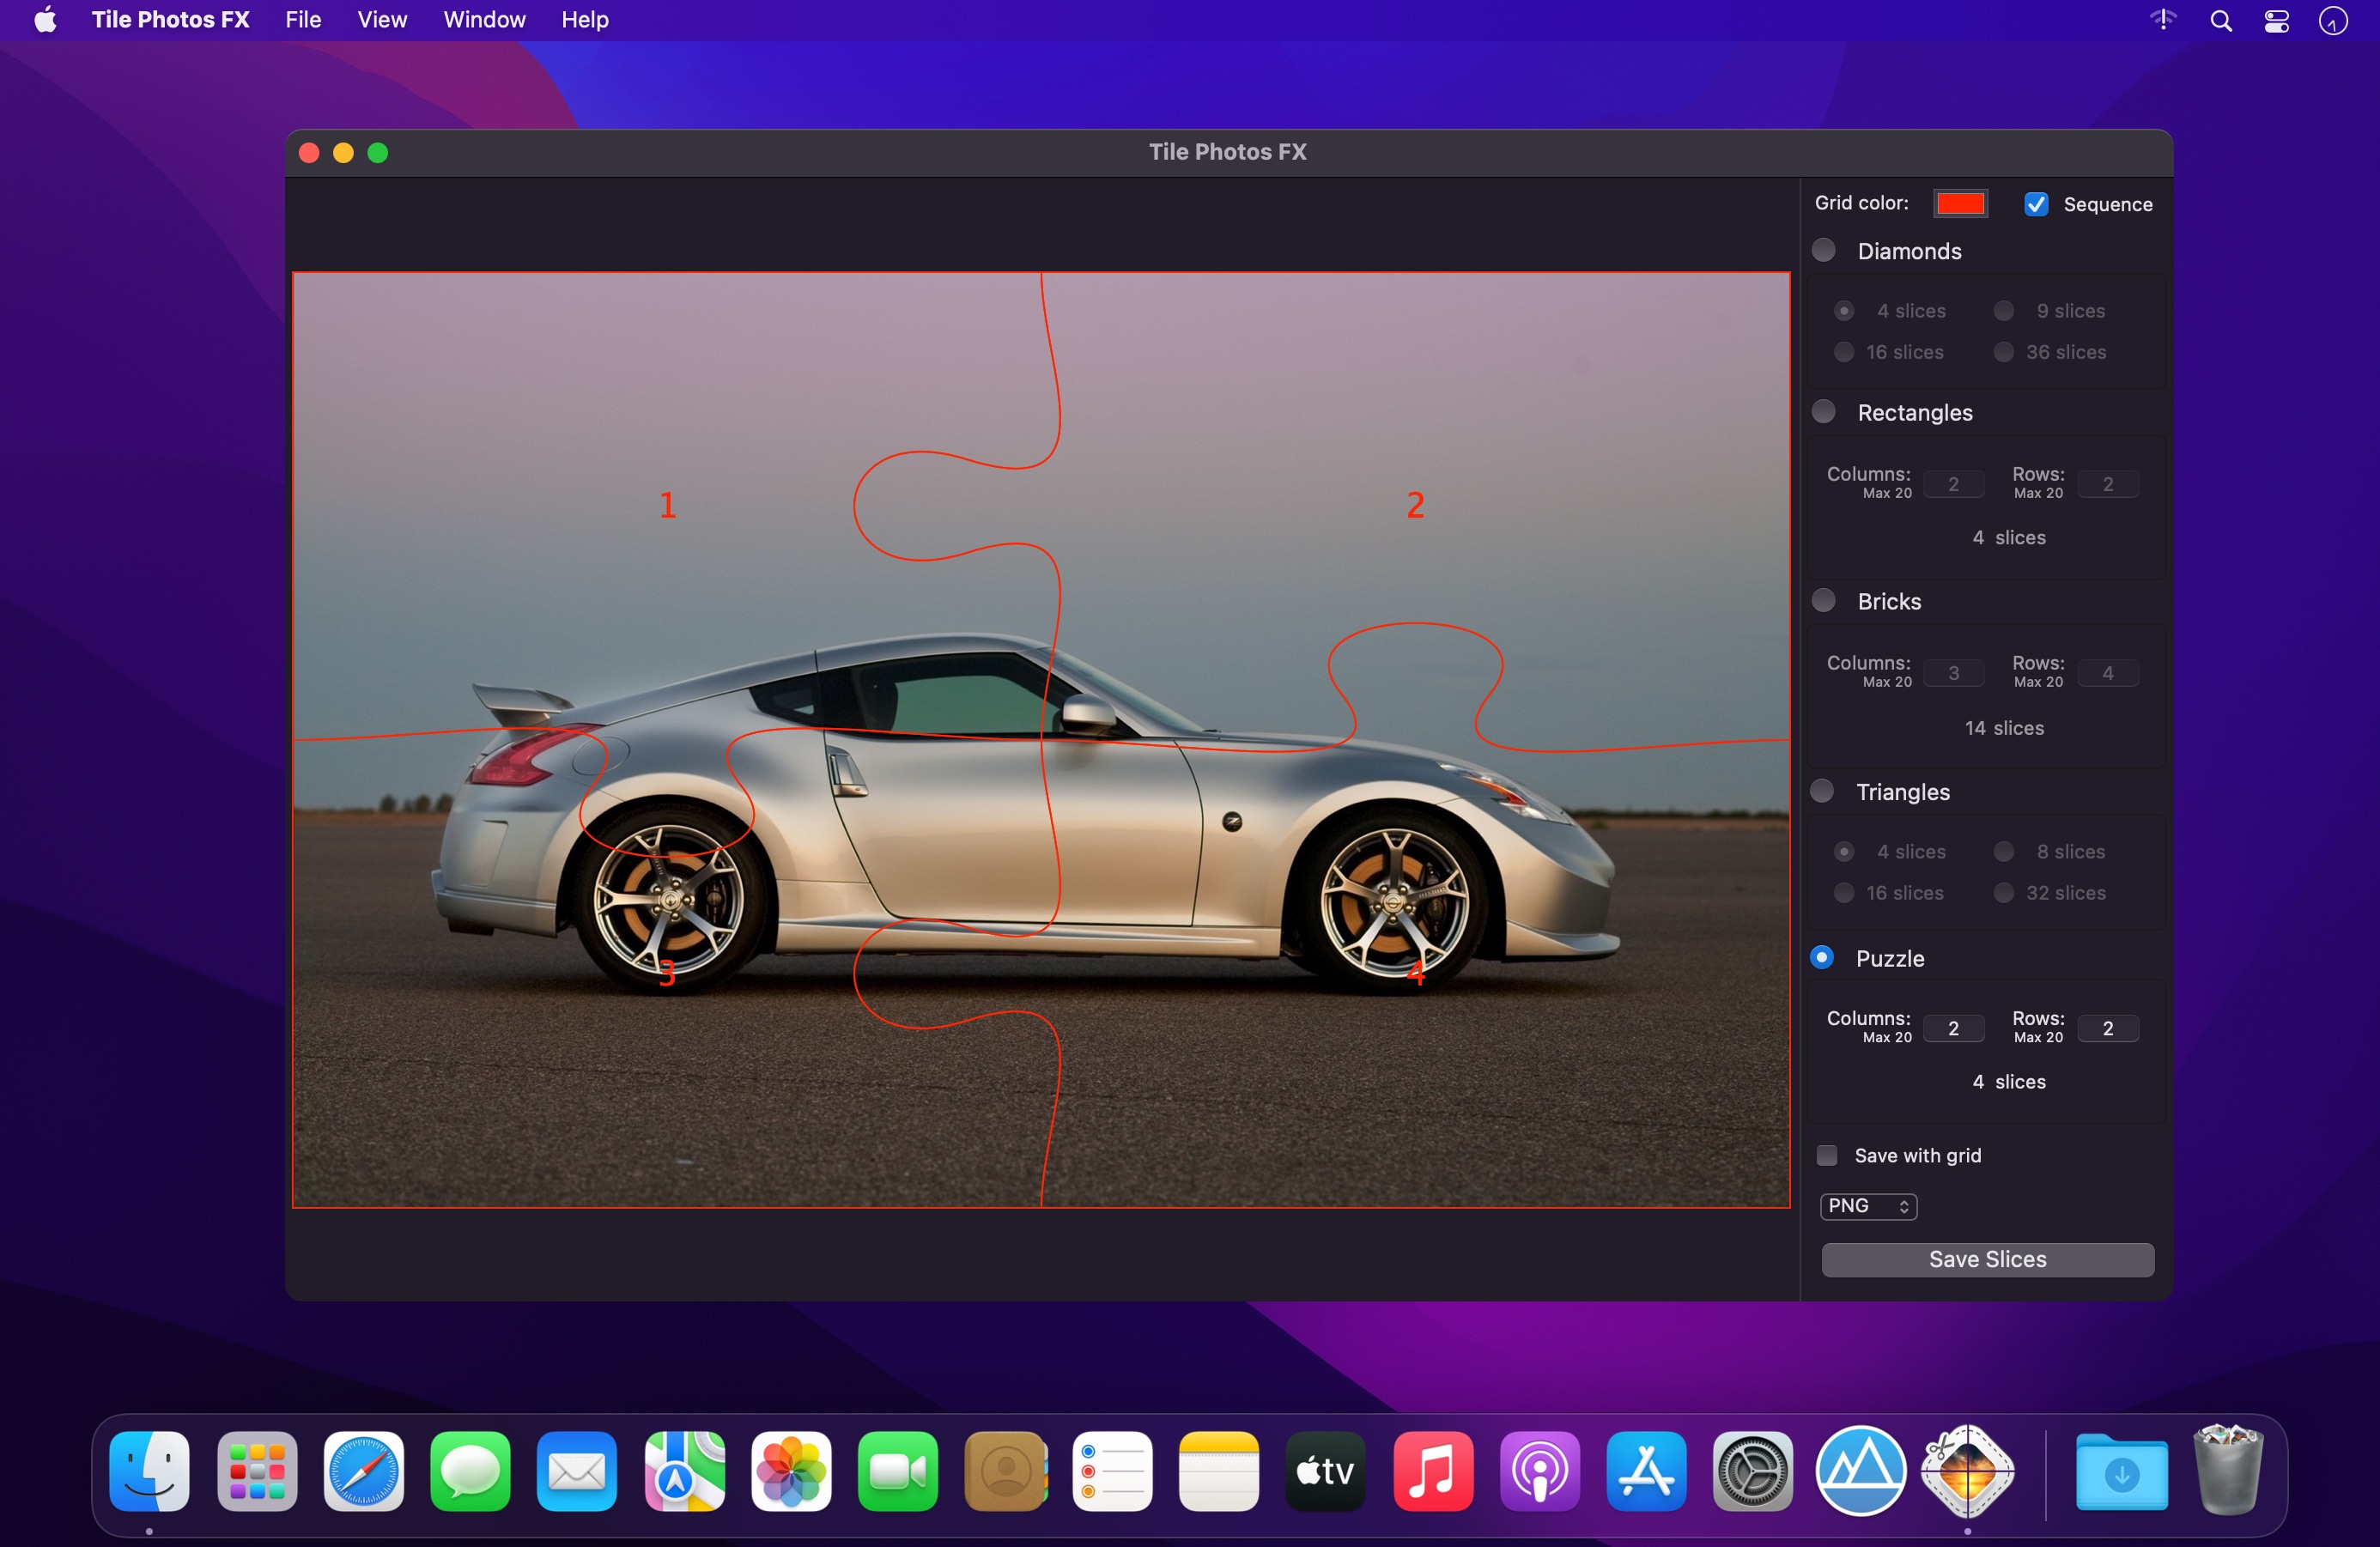Open the File menu
The image size is (2380, 1547).
[303, 20]
